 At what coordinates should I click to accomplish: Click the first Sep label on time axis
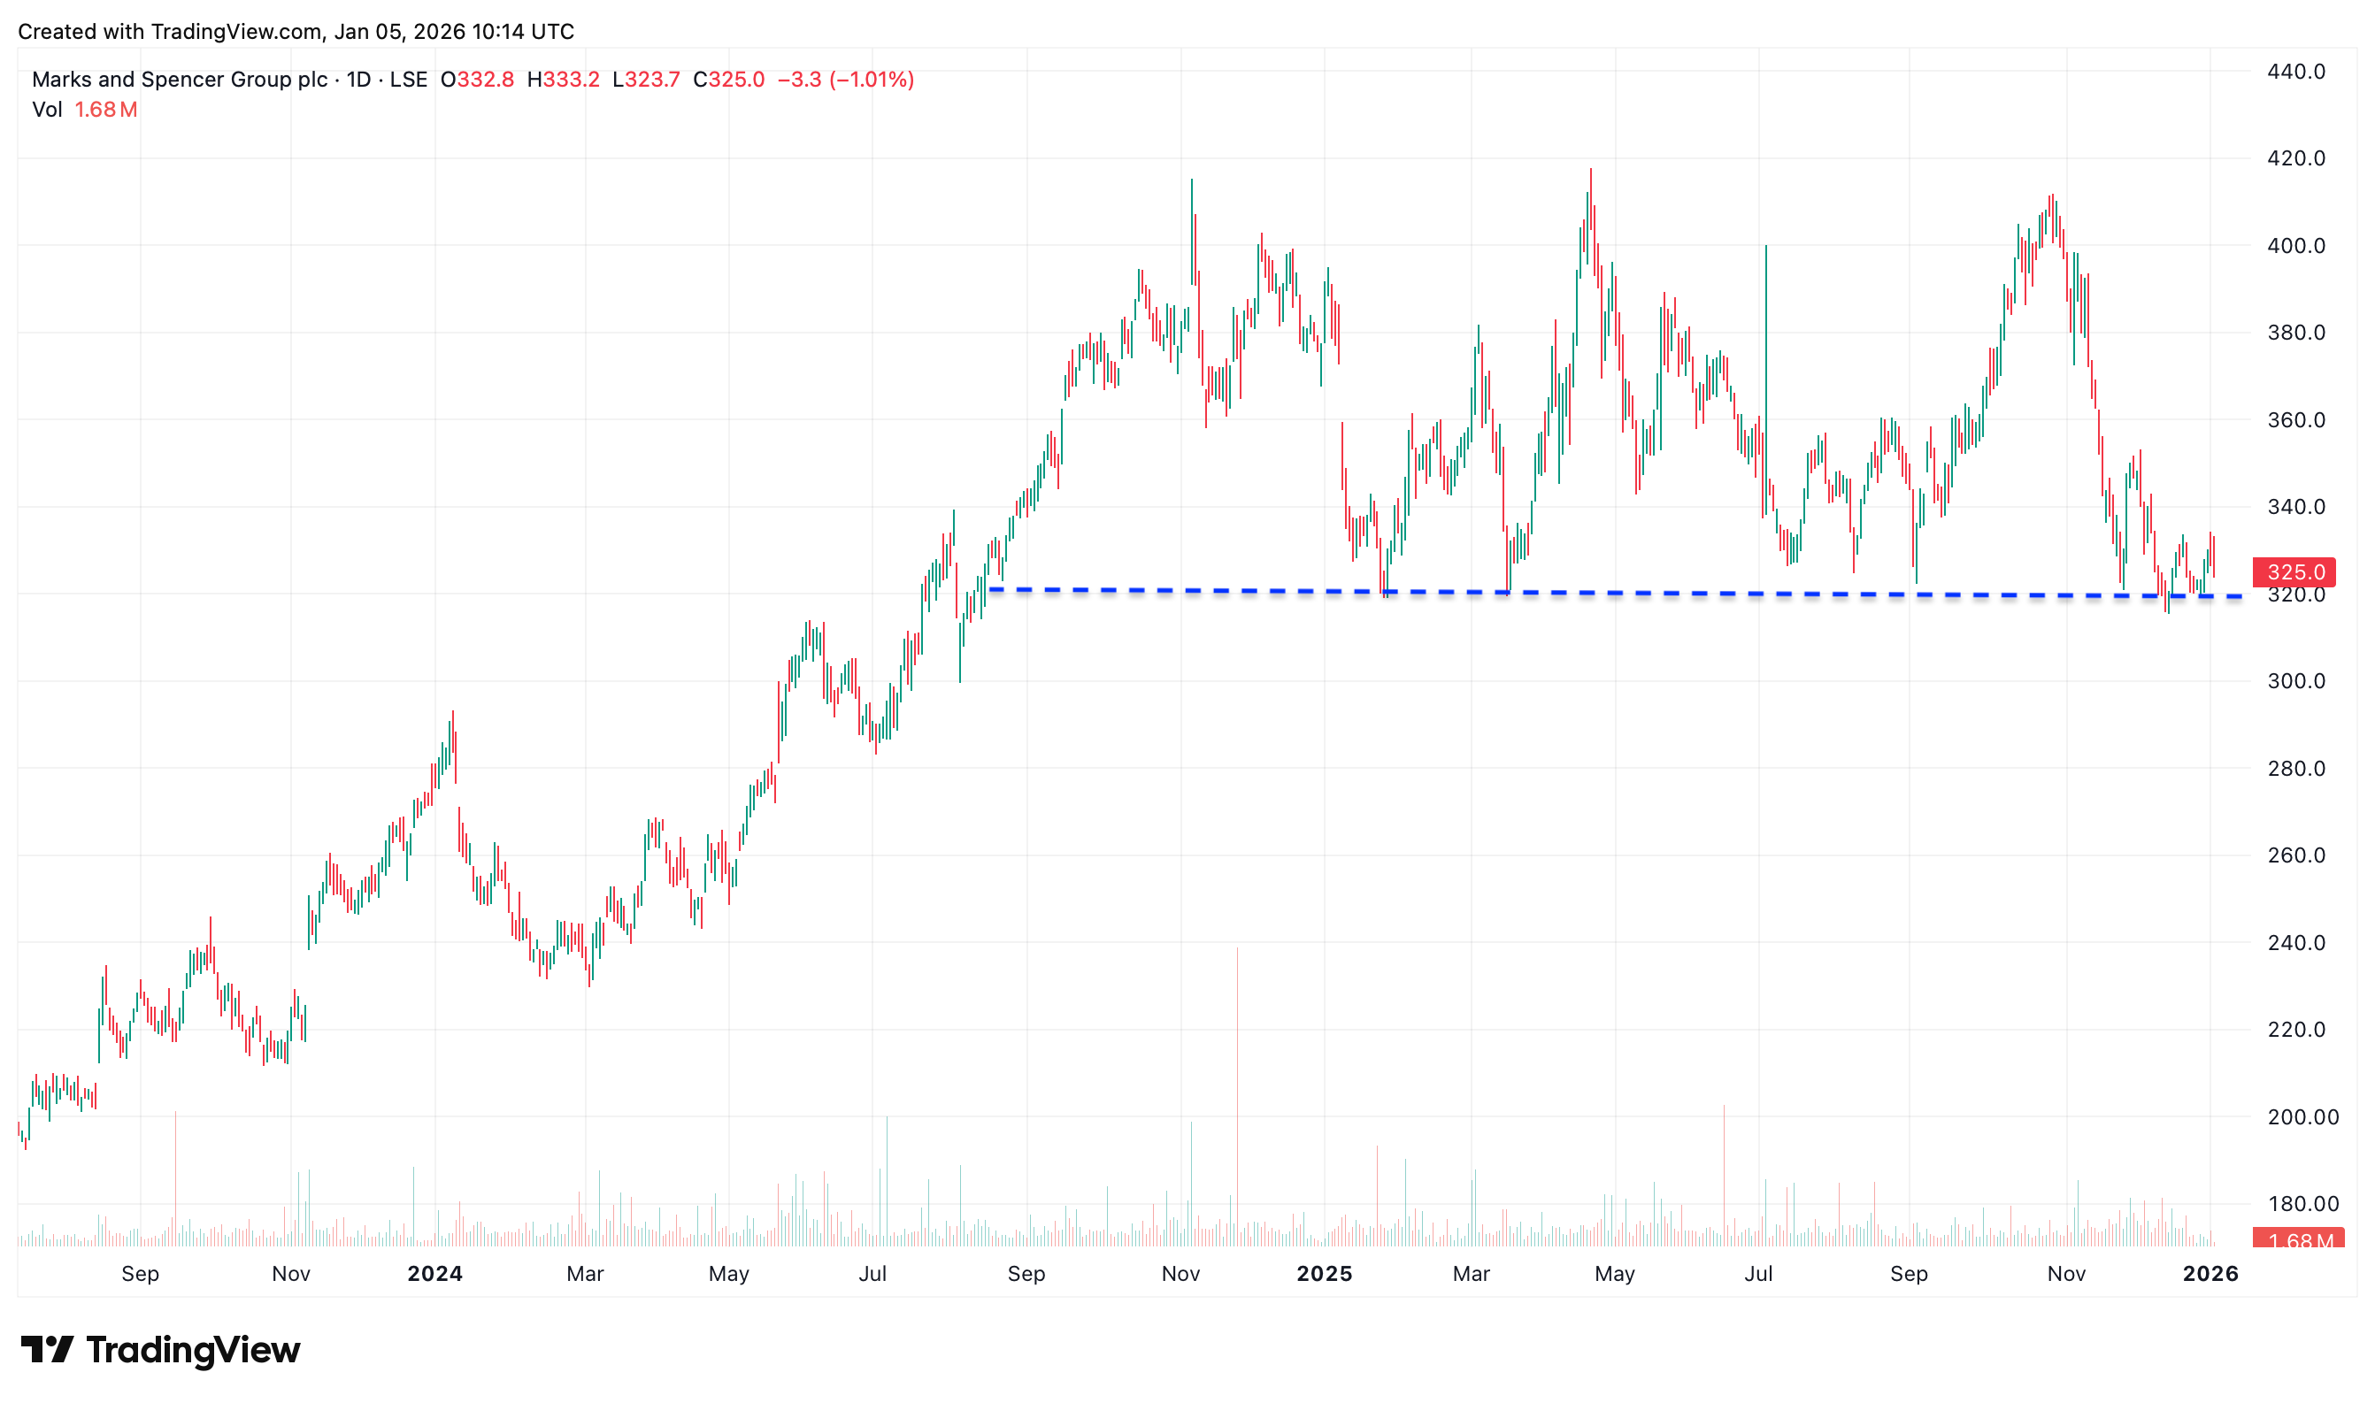pos(140,1274)
